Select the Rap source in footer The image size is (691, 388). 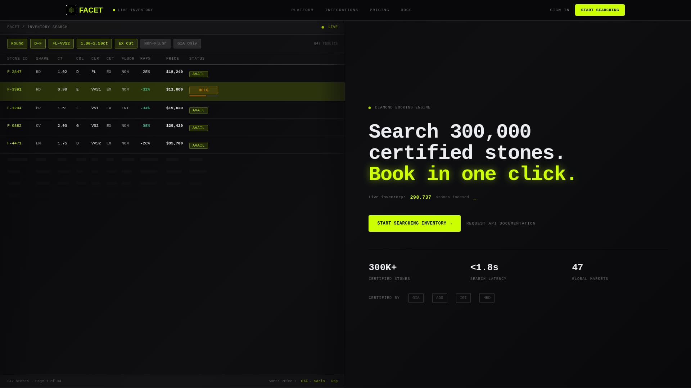pyautogui.click(x=334, y=381)
